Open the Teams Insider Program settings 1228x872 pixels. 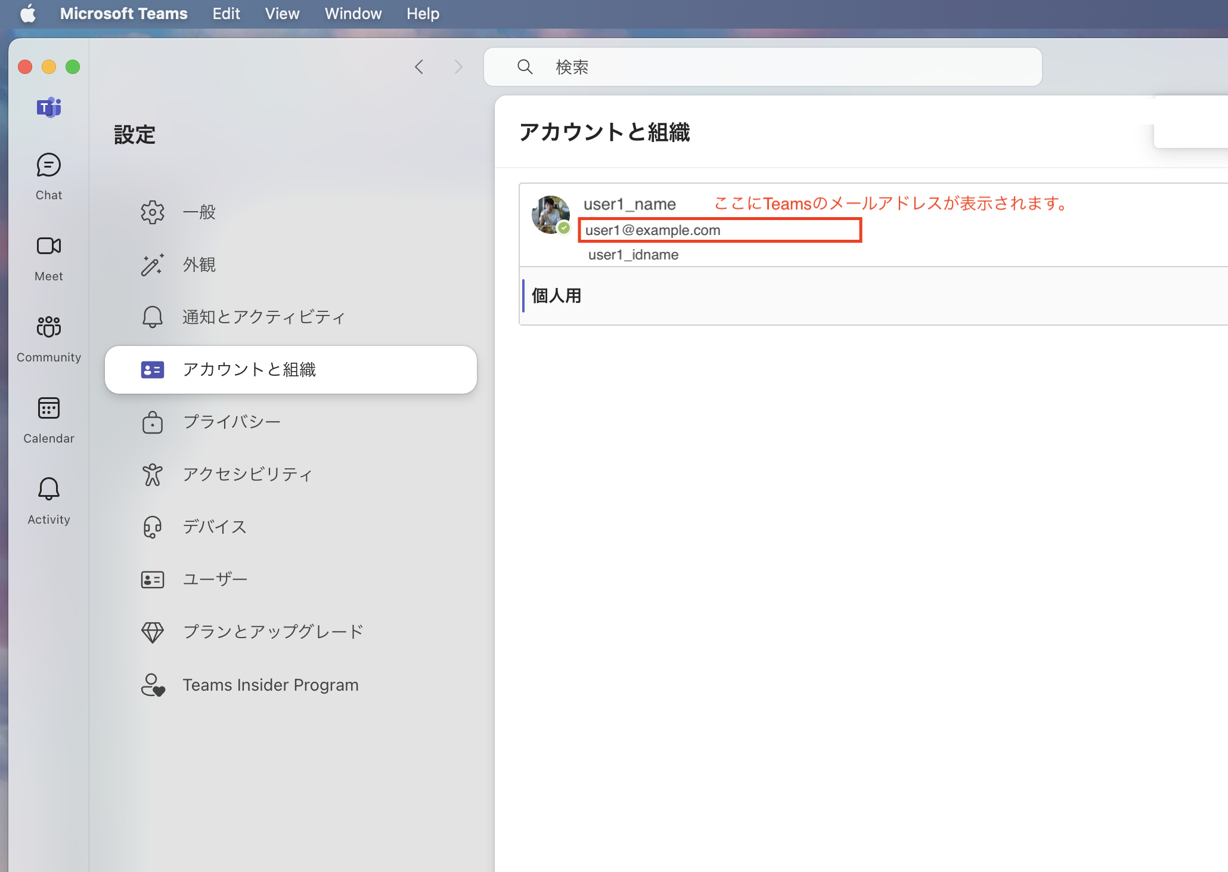(291, 685)
